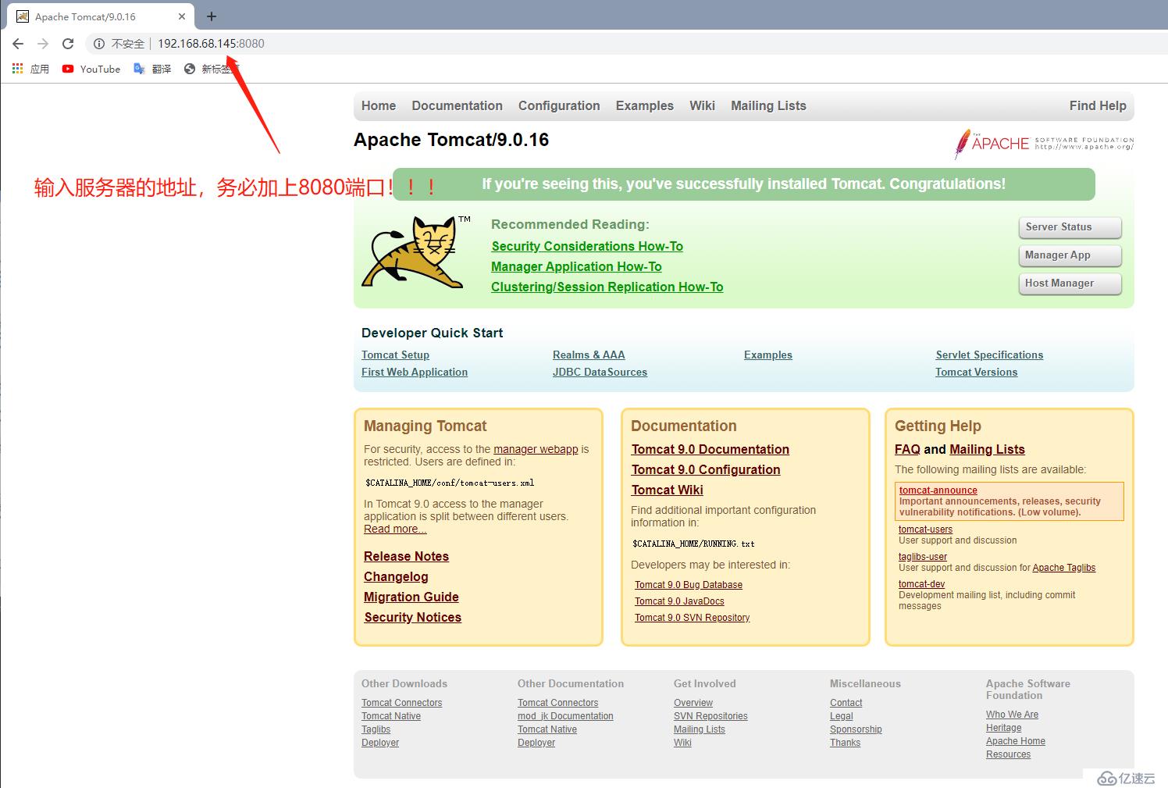The image size is (1168, 788).
Task: Open Configuration in the nav bar
Action: 559,105
